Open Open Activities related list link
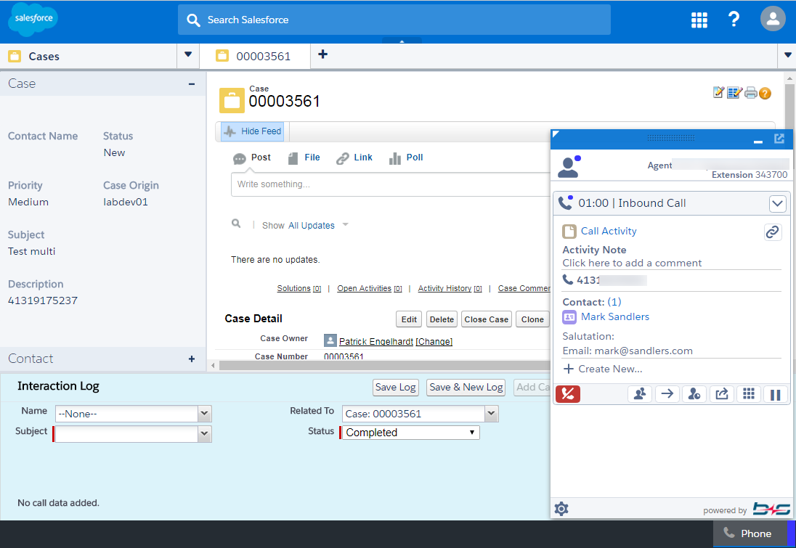The width and height of the screenshot is (796, 548). pyautogui.click(x=370, y=288)
